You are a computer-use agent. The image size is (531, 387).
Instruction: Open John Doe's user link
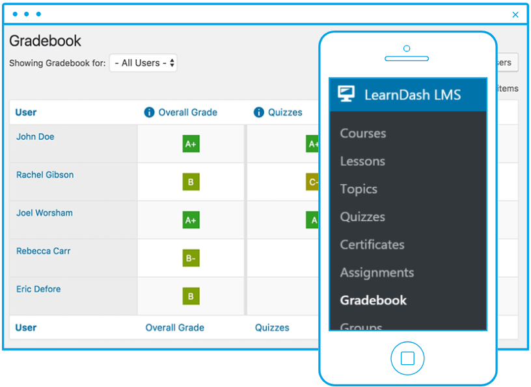point(35,137)
